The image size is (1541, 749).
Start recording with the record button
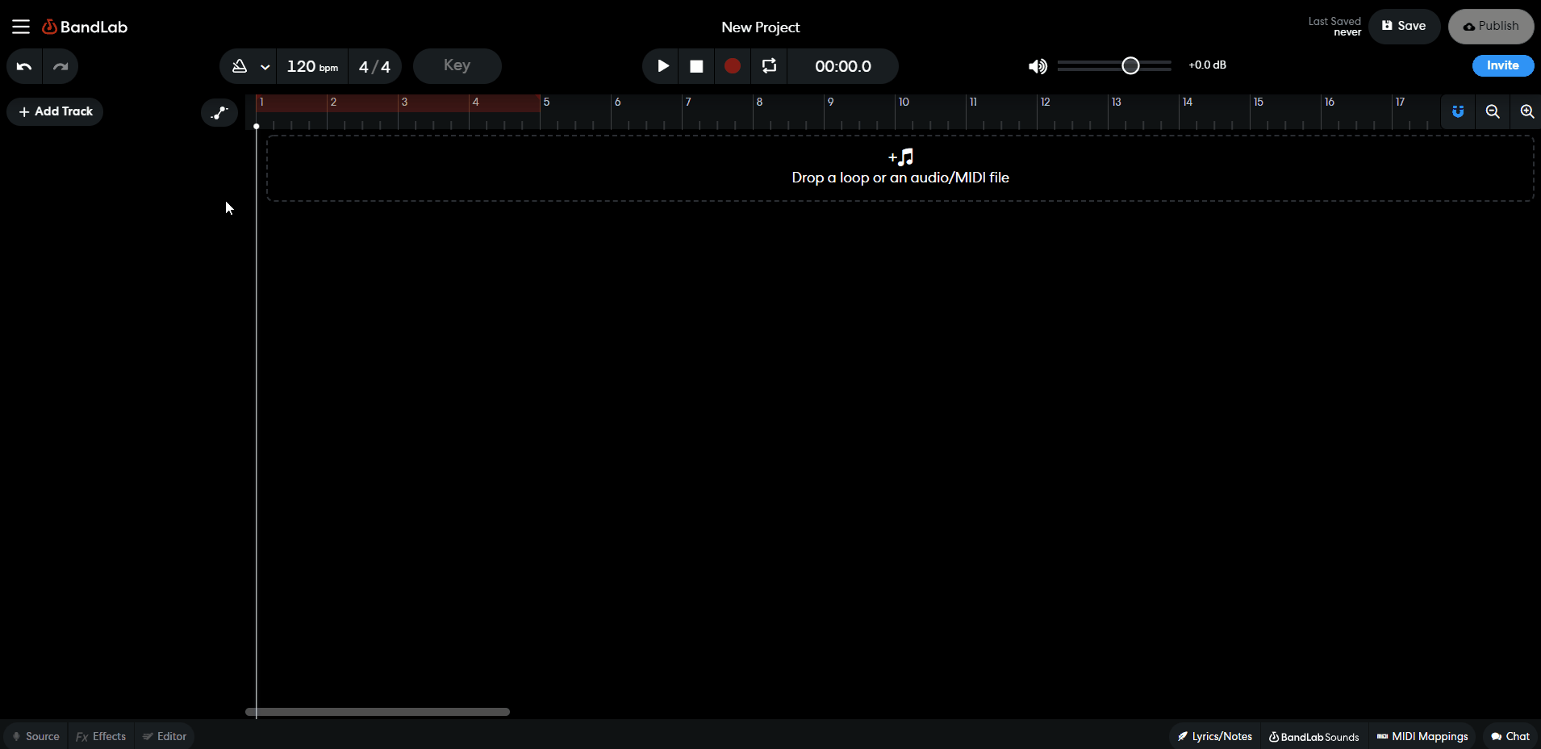click(x=732, y=66)
